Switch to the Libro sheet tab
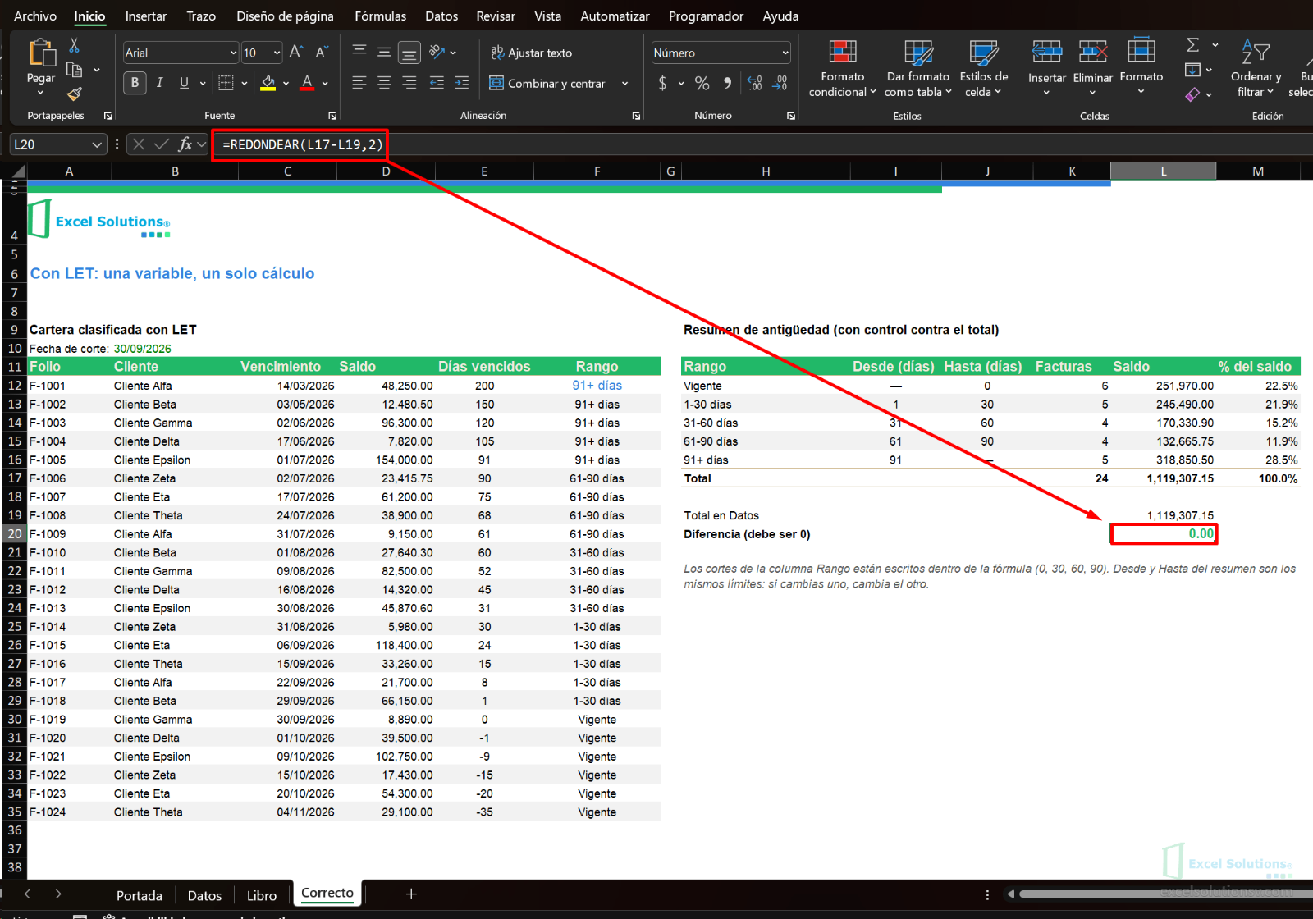Viewport: 1313px width, 919px height. 262,895
